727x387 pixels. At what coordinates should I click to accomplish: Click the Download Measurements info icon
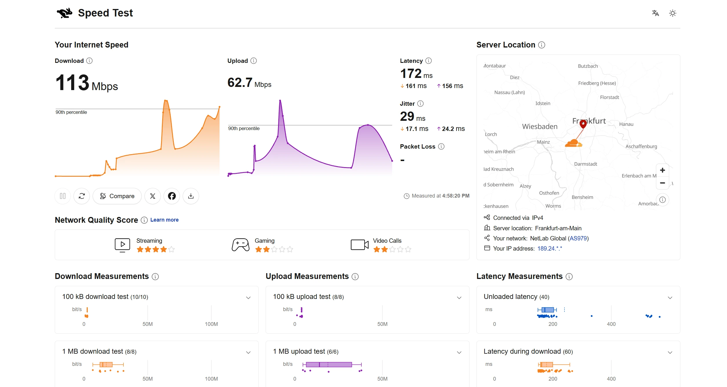[156, 277]
